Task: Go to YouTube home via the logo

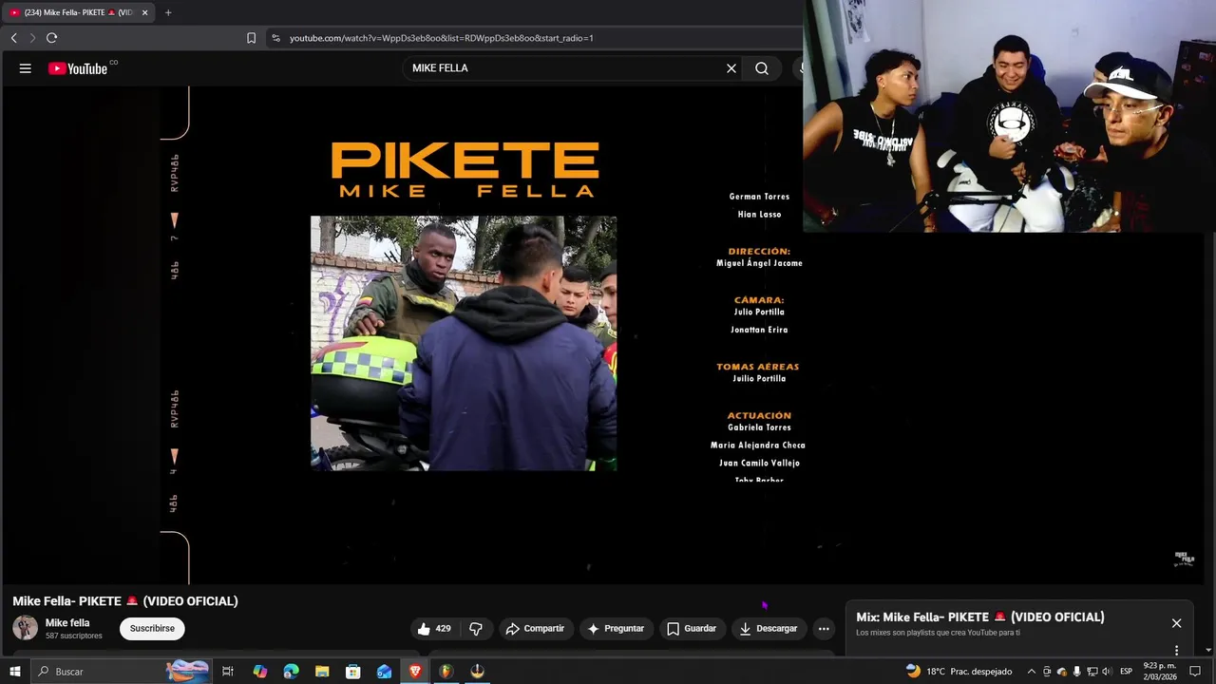Action: click(78, 68)
